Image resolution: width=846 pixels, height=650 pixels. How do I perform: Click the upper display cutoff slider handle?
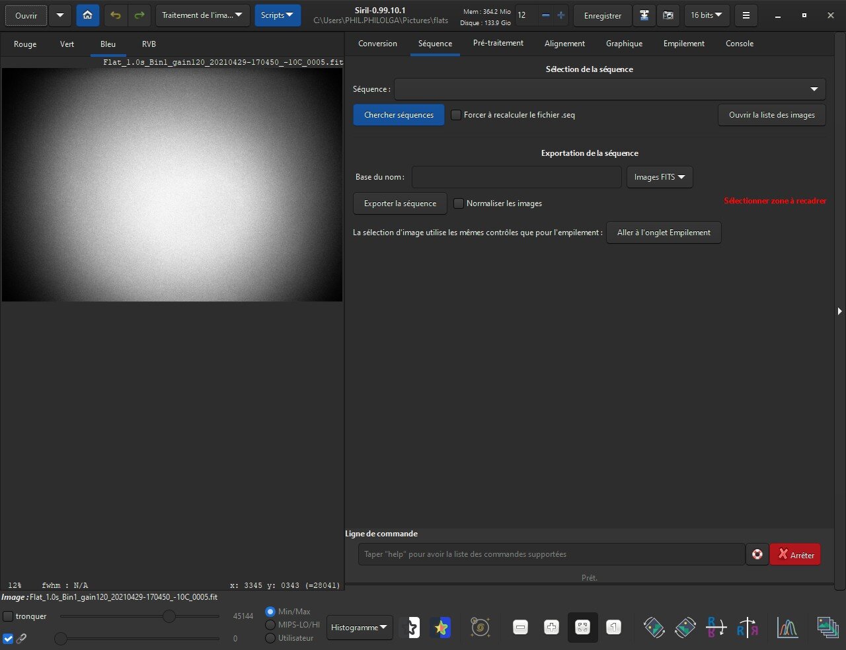pyautogui.click(x=169, y=616)
